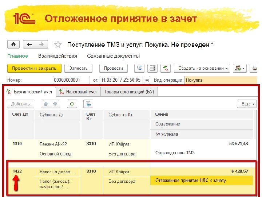Expand Создать на основании dropdown
The width and height of the screenshot is (262, 197).
click(202, 68)
